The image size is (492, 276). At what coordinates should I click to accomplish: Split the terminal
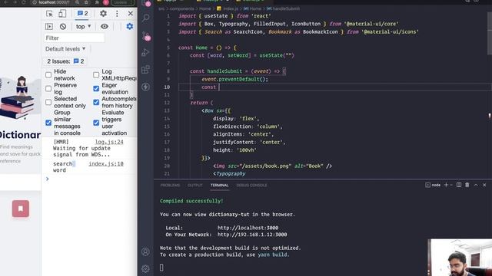[x=459, y=185]
